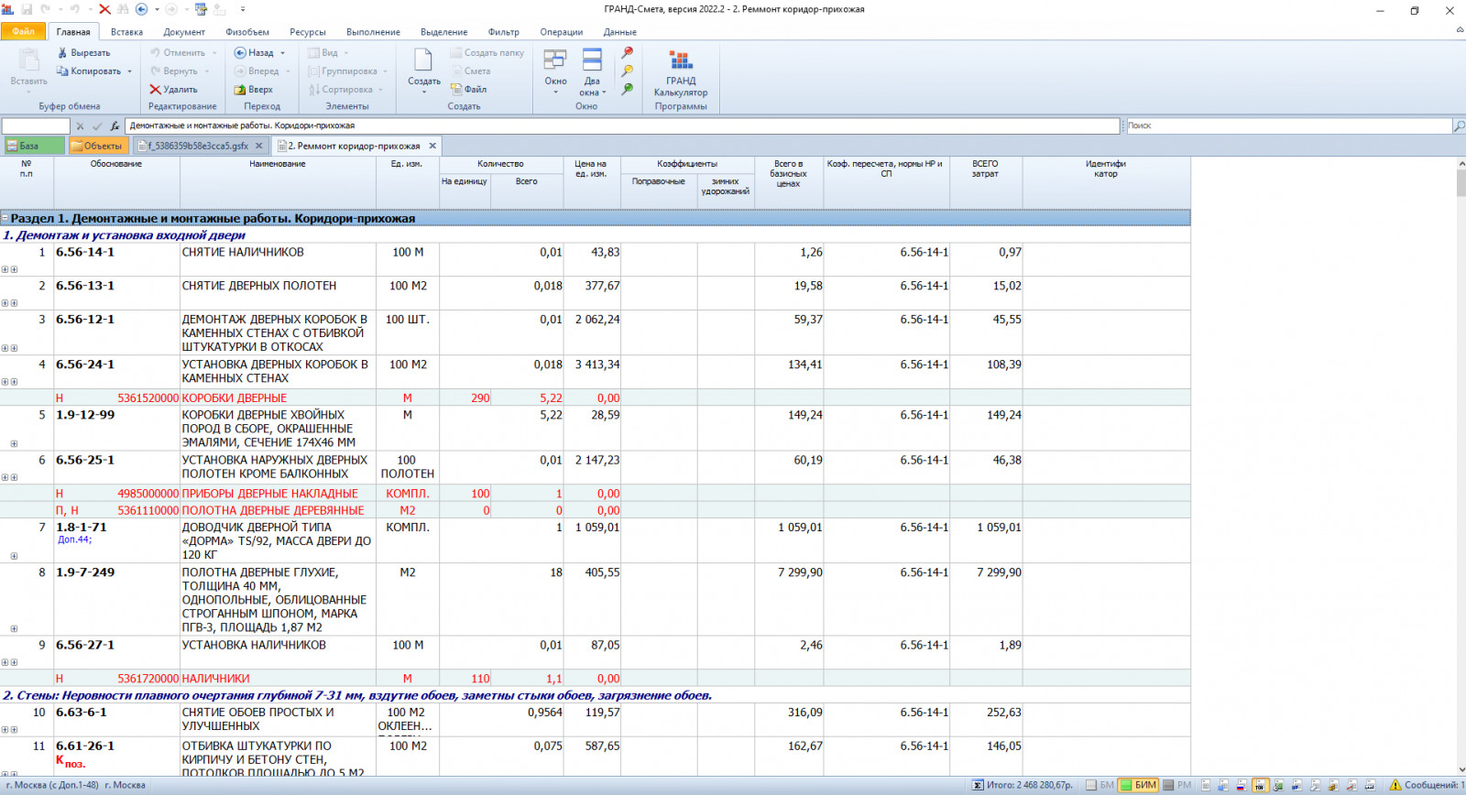Click Удалить with the red cross
Image resolution: width=1466 pixels, height=795 pixels.
pyautogui.click(x=173, y=90)
